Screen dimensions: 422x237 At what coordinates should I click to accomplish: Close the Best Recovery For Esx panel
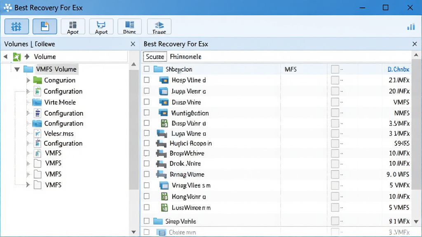pos(415,44)
